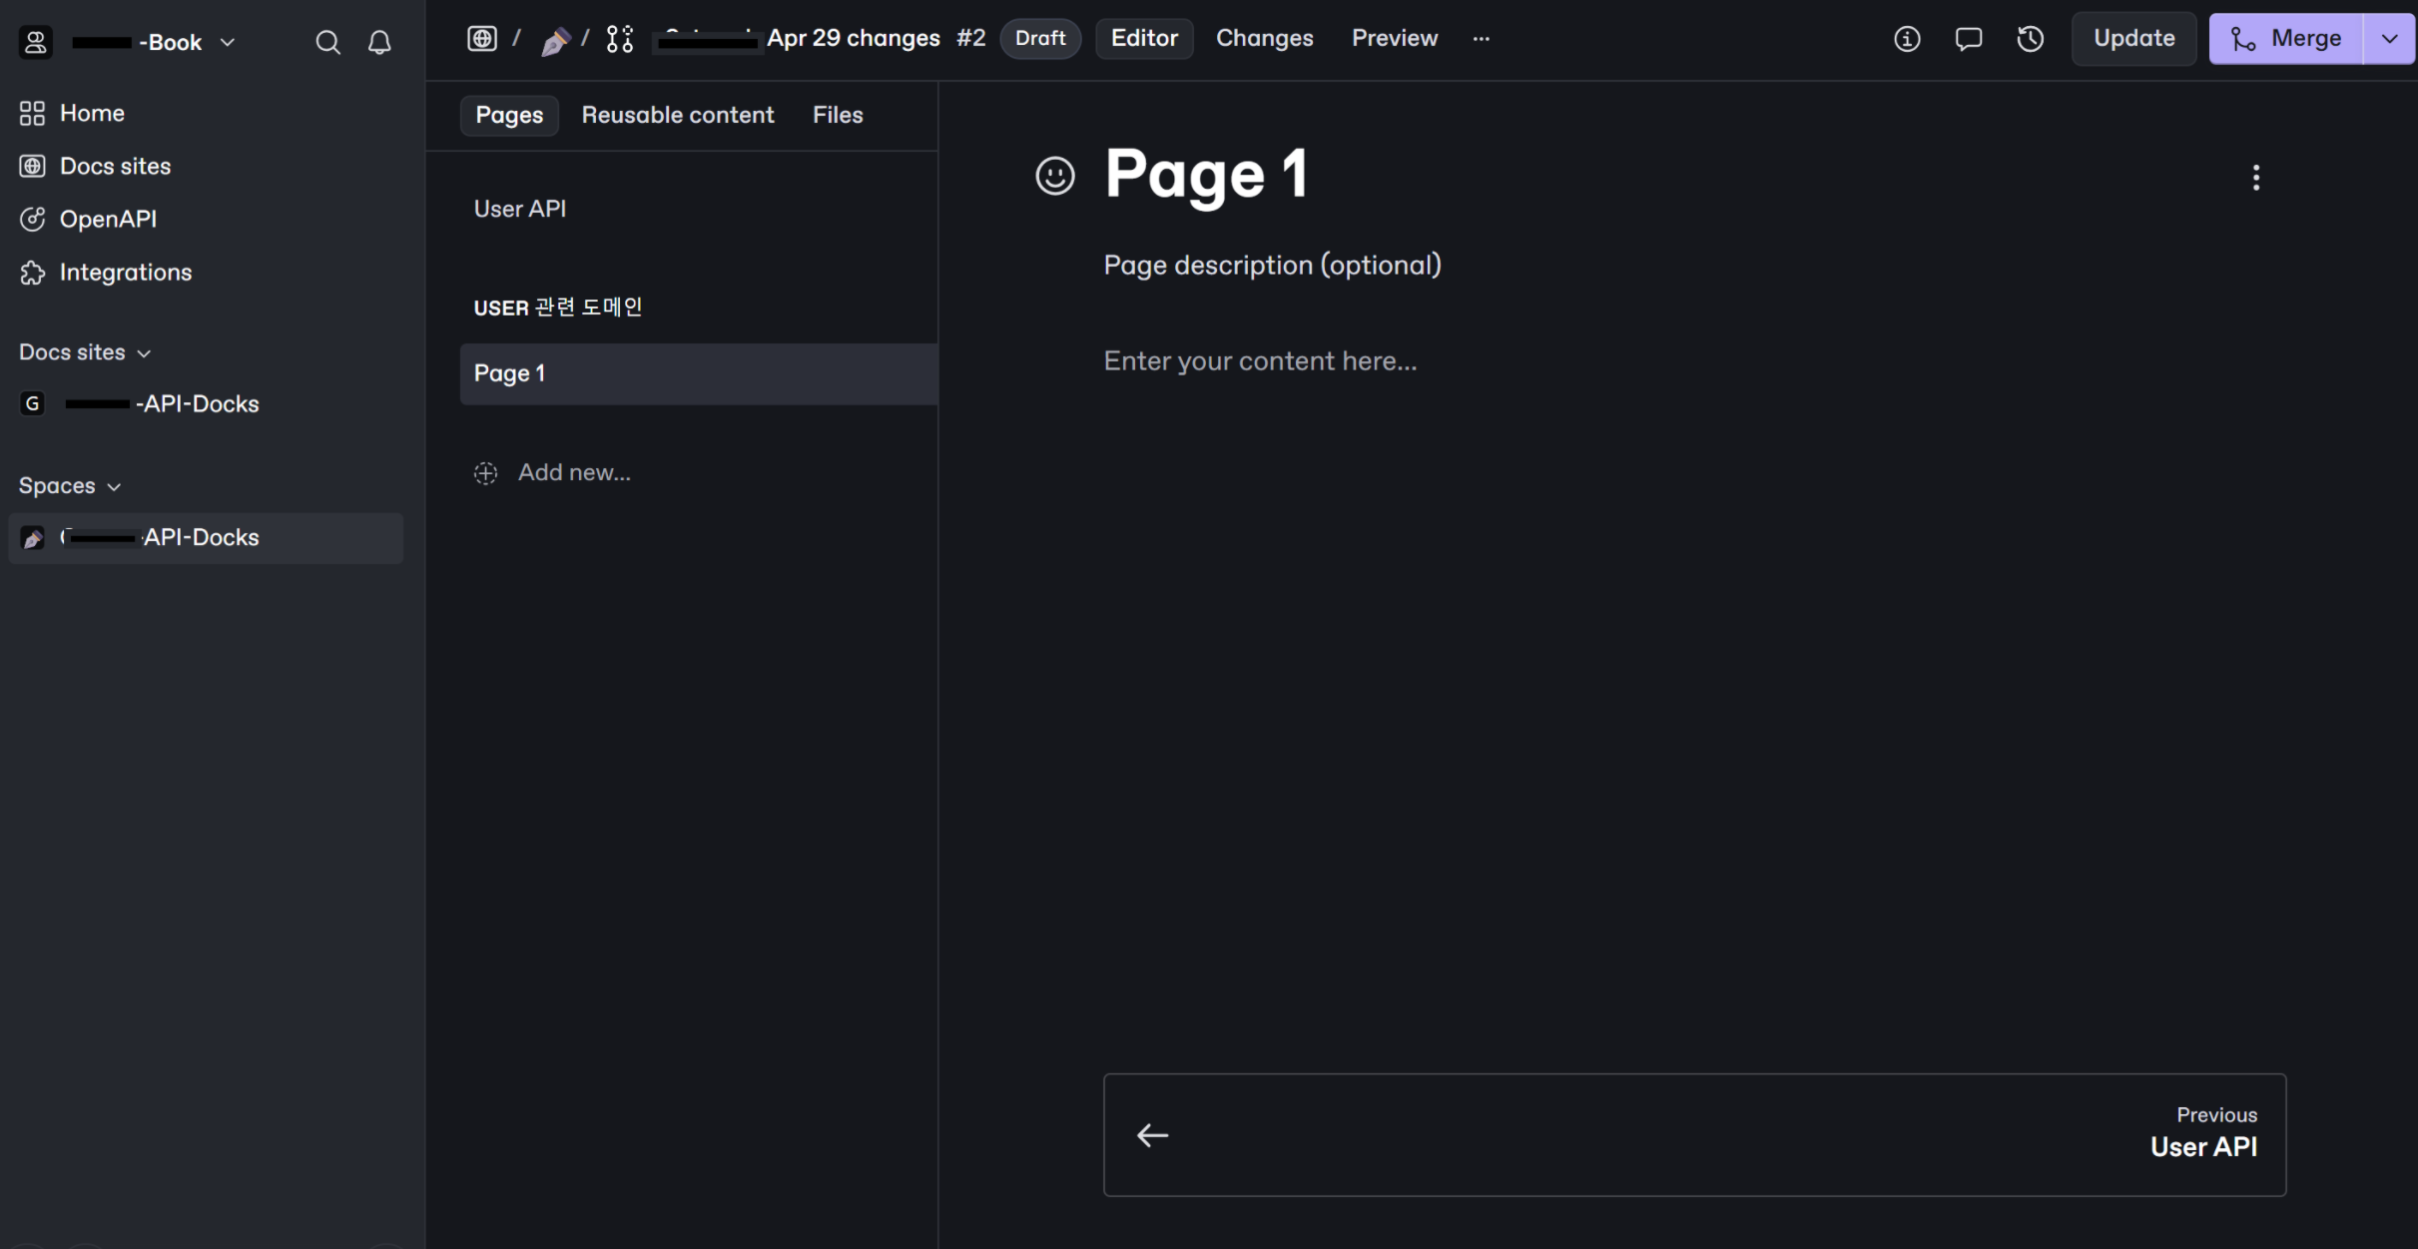
Task: Click the Update button
Action: [x=2133, y=38]
